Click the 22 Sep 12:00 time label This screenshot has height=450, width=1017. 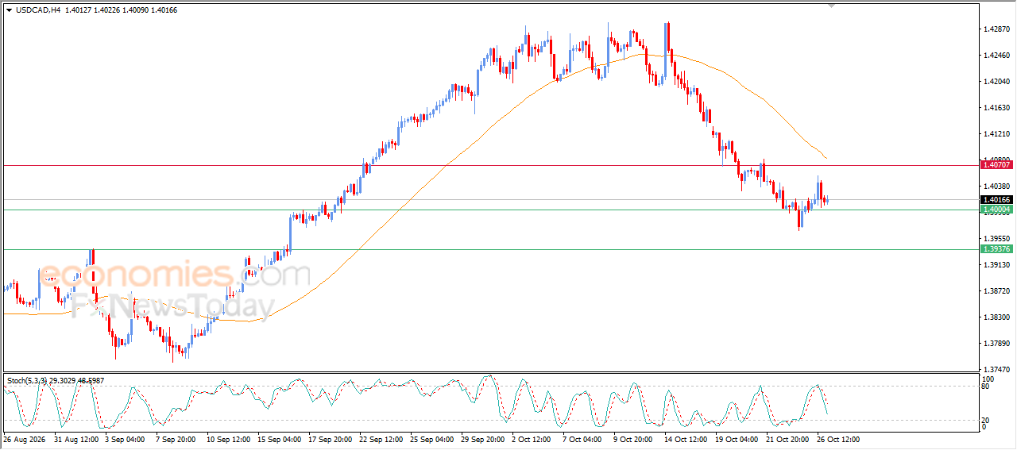point(382,439)
